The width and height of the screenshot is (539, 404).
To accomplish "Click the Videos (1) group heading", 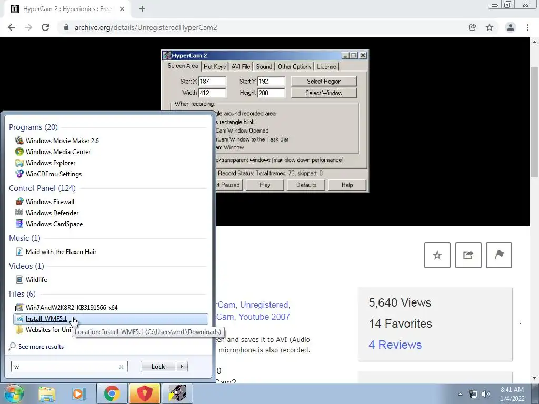I will [x=26, y=266].
